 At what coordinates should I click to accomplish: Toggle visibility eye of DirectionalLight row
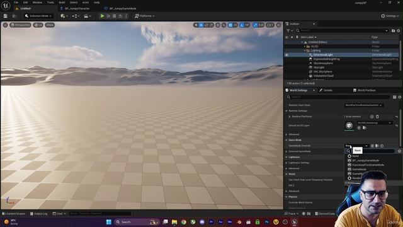287,55
